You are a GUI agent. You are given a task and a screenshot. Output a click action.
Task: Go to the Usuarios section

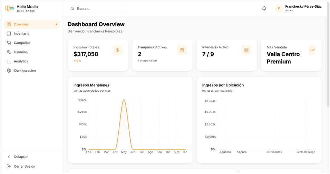tap(32, 52)
